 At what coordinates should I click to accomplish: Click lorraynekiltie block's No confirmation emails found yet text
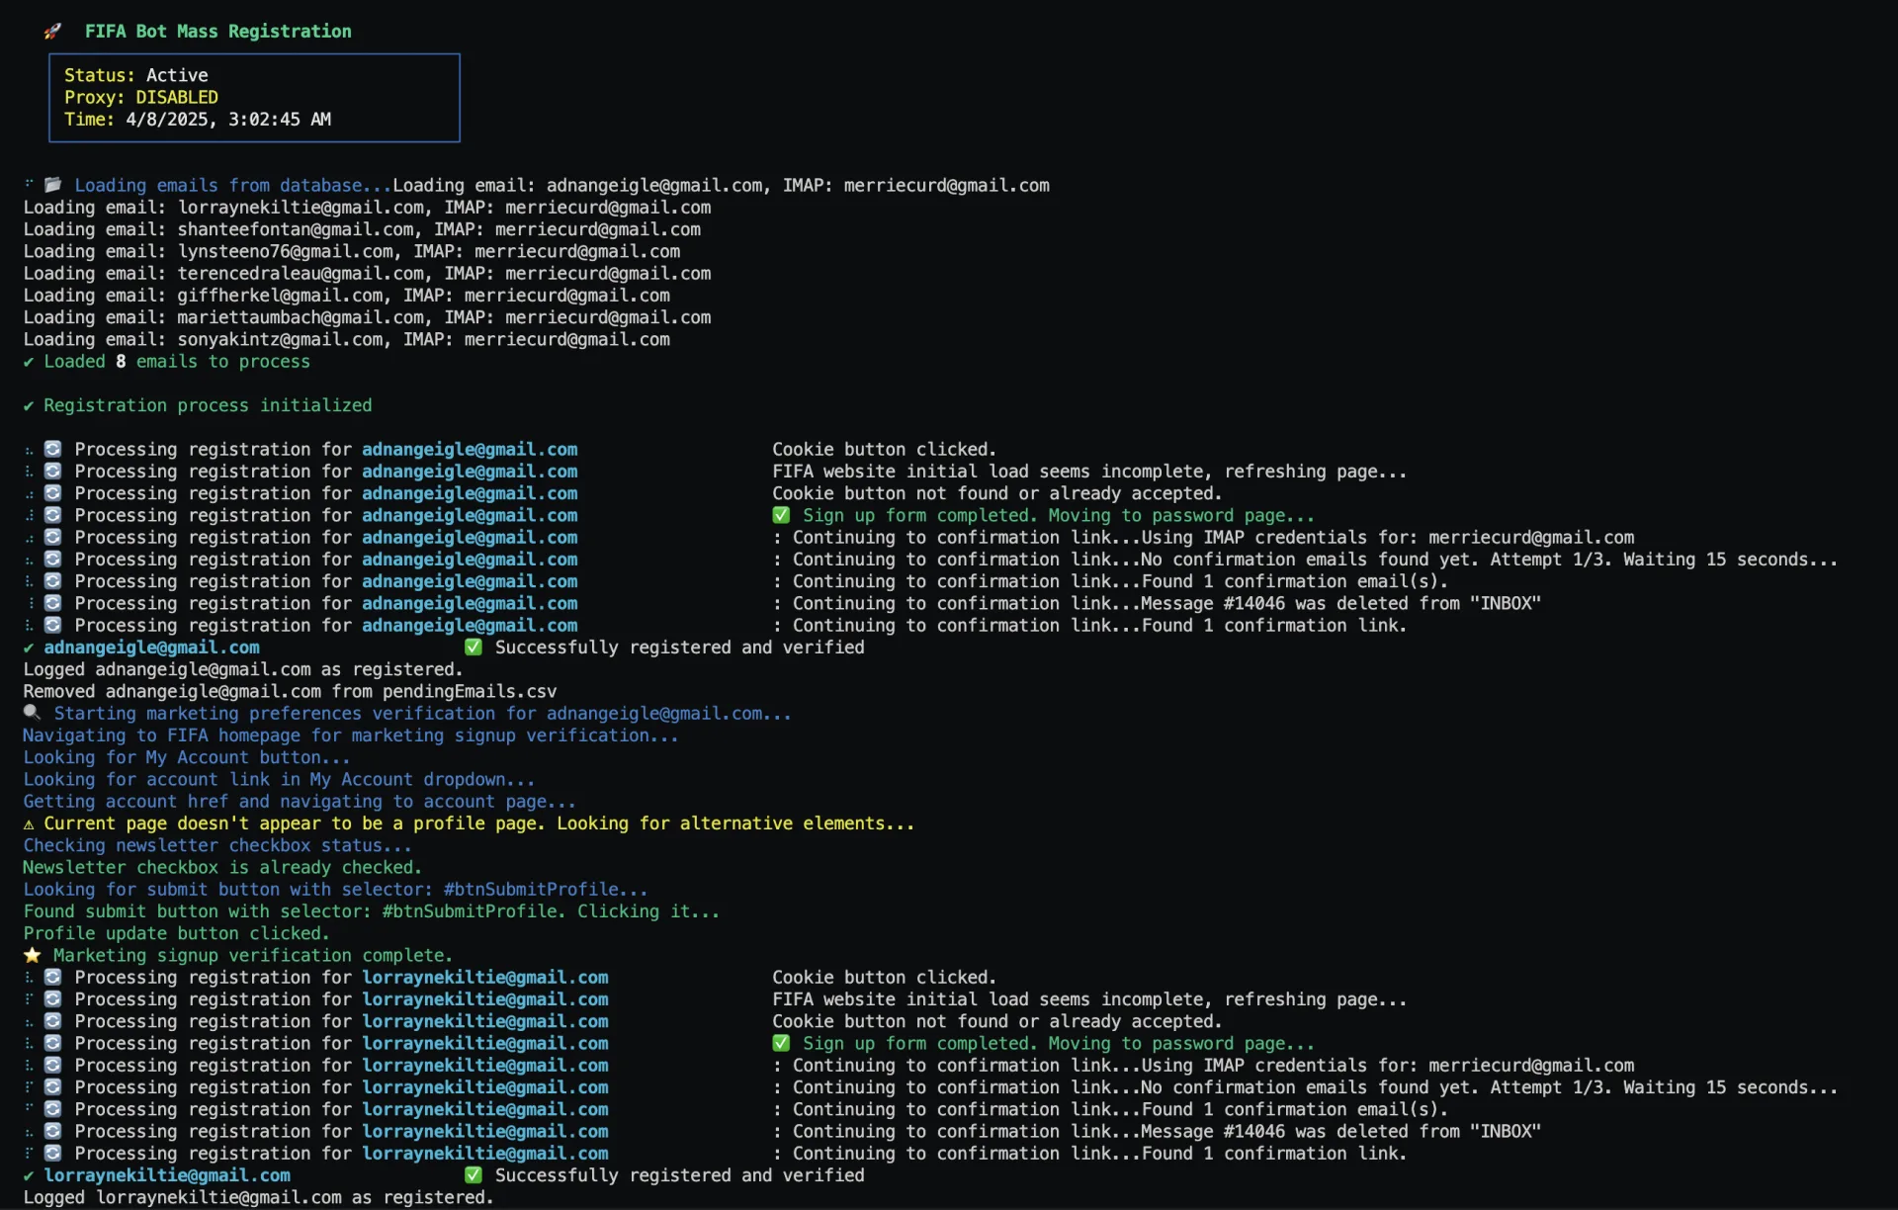coord(1490,1087)
